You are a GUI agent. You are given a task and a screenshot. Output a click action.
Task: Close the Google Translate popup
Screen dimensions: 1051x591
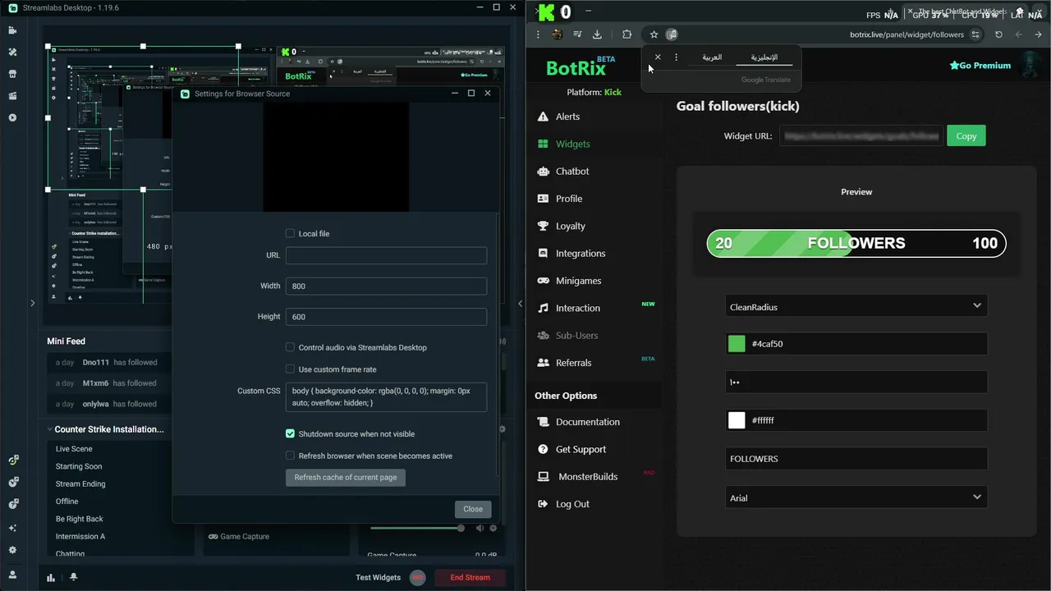(x=657, y=57)
